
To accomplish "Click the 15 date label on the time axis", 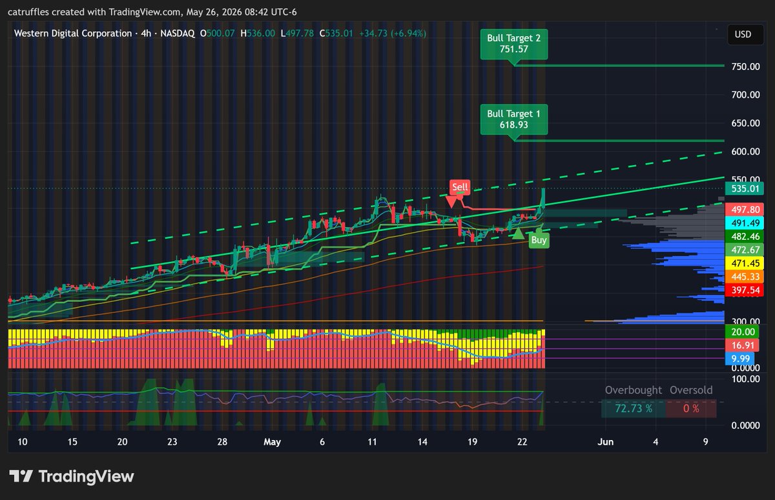I will click(x=72, y=442).
